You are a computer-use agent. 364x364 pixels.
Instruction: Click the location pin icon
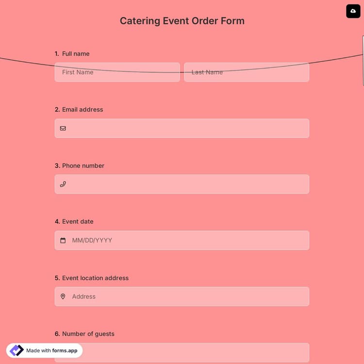pyautogui.click(x=63, y=297)
